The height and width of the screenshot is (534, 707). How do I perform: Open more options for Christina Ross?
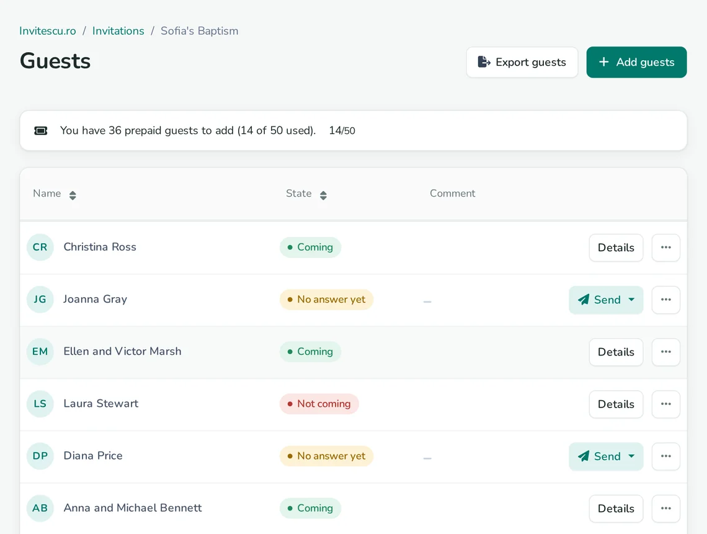pos(665,247)
